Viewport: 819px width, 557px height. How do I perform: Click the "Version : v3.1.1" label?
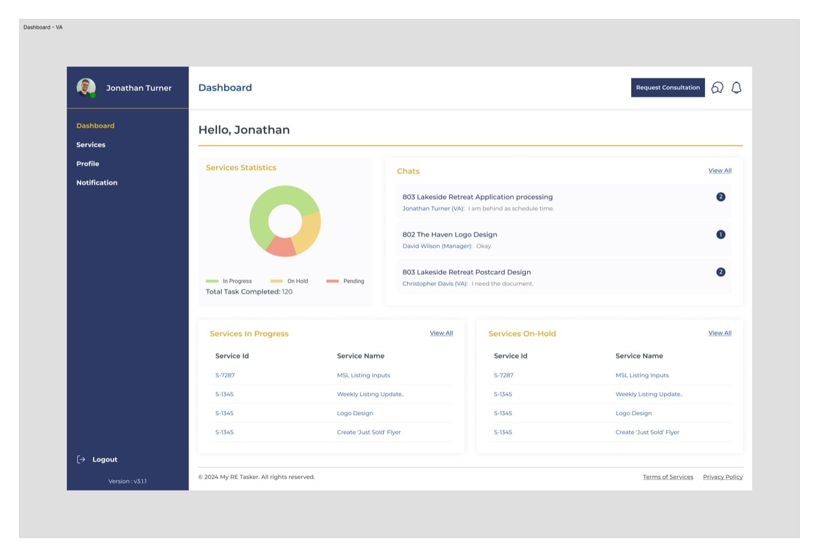point(128,482)
